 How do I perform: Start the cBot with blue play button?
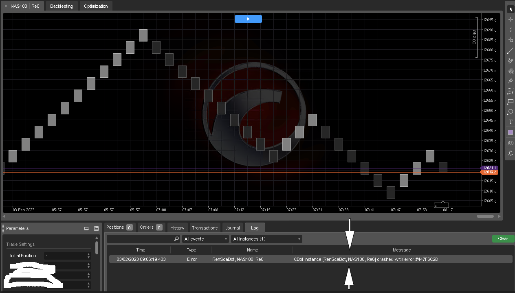(248, 19)
